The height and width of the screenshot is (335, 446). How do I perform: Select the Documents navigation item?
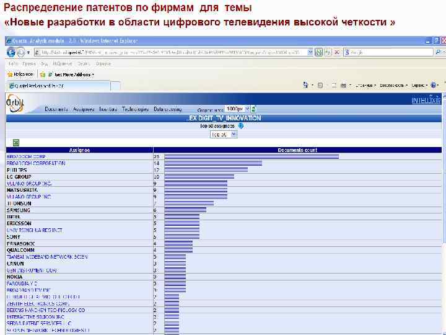point(56,109)
